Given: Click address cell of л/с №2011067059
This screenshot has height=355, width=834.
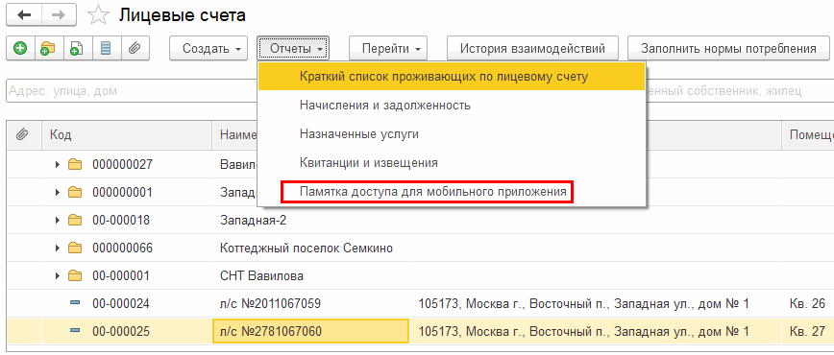Looking at the screenshot, I should (x=584, y=304).
